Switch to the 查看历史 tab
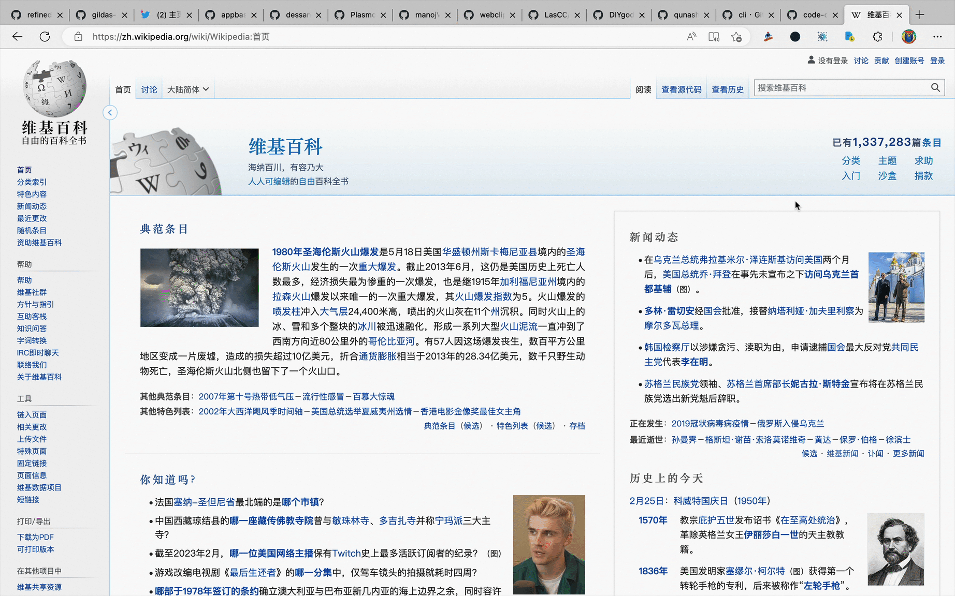Viewport: 955px width, 596px height. [x=727, y=90]
